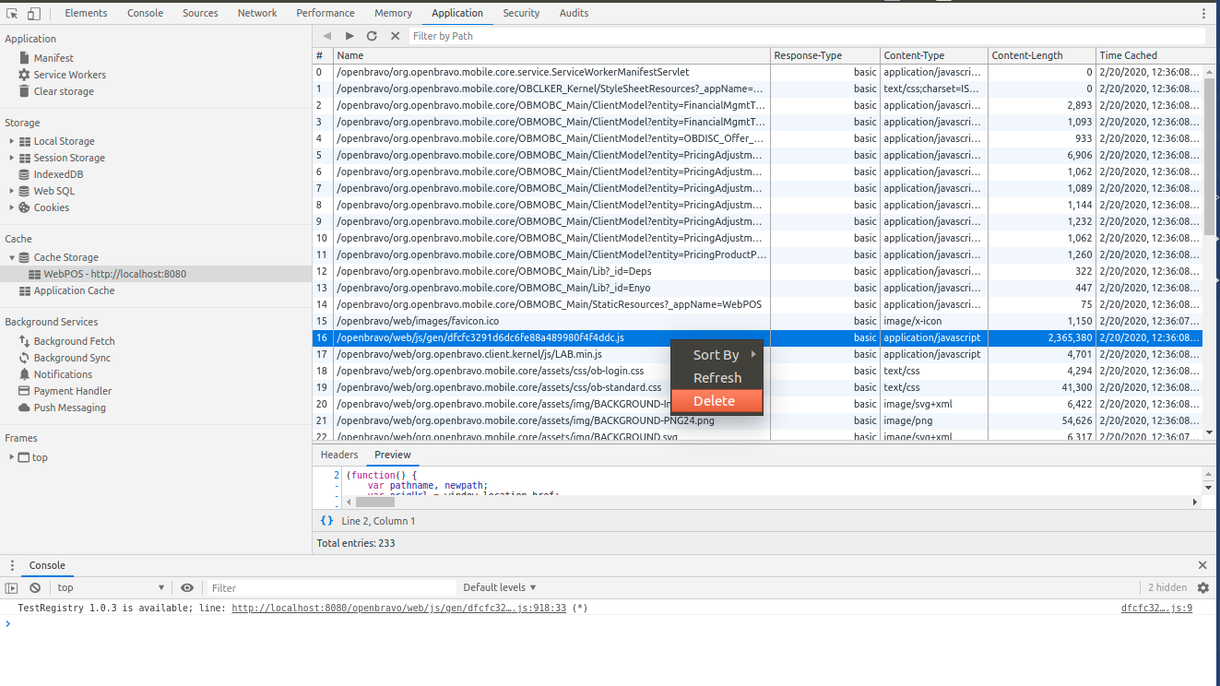This screenshot has width=1220, height=686.
Task: Click the refresh cache entries icon
Action: (x=372, y=36)
